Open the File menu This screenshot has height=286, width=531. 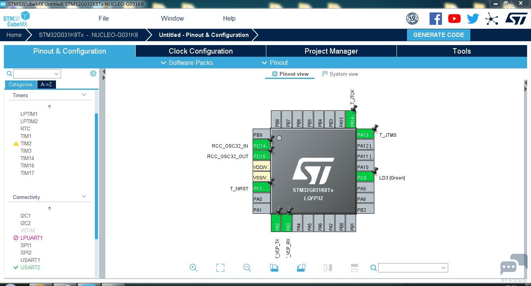104,18
